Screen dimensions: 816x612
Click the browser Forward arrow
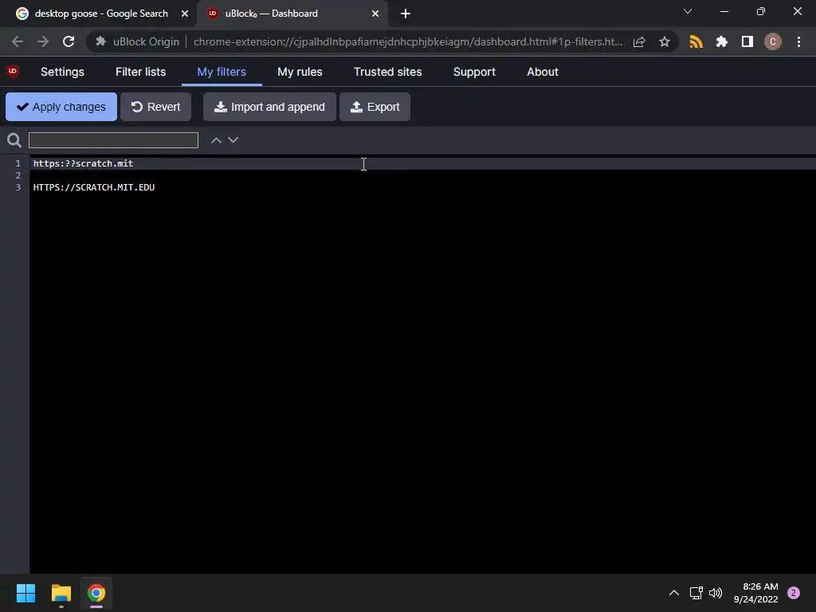(43, 41)
